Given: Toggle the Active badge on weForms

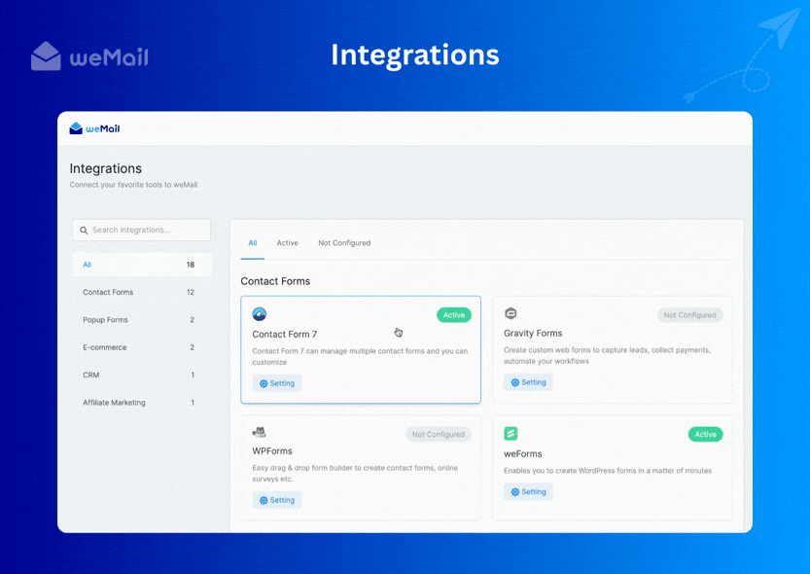Looking at the screenshot, I should click(704, 434).
